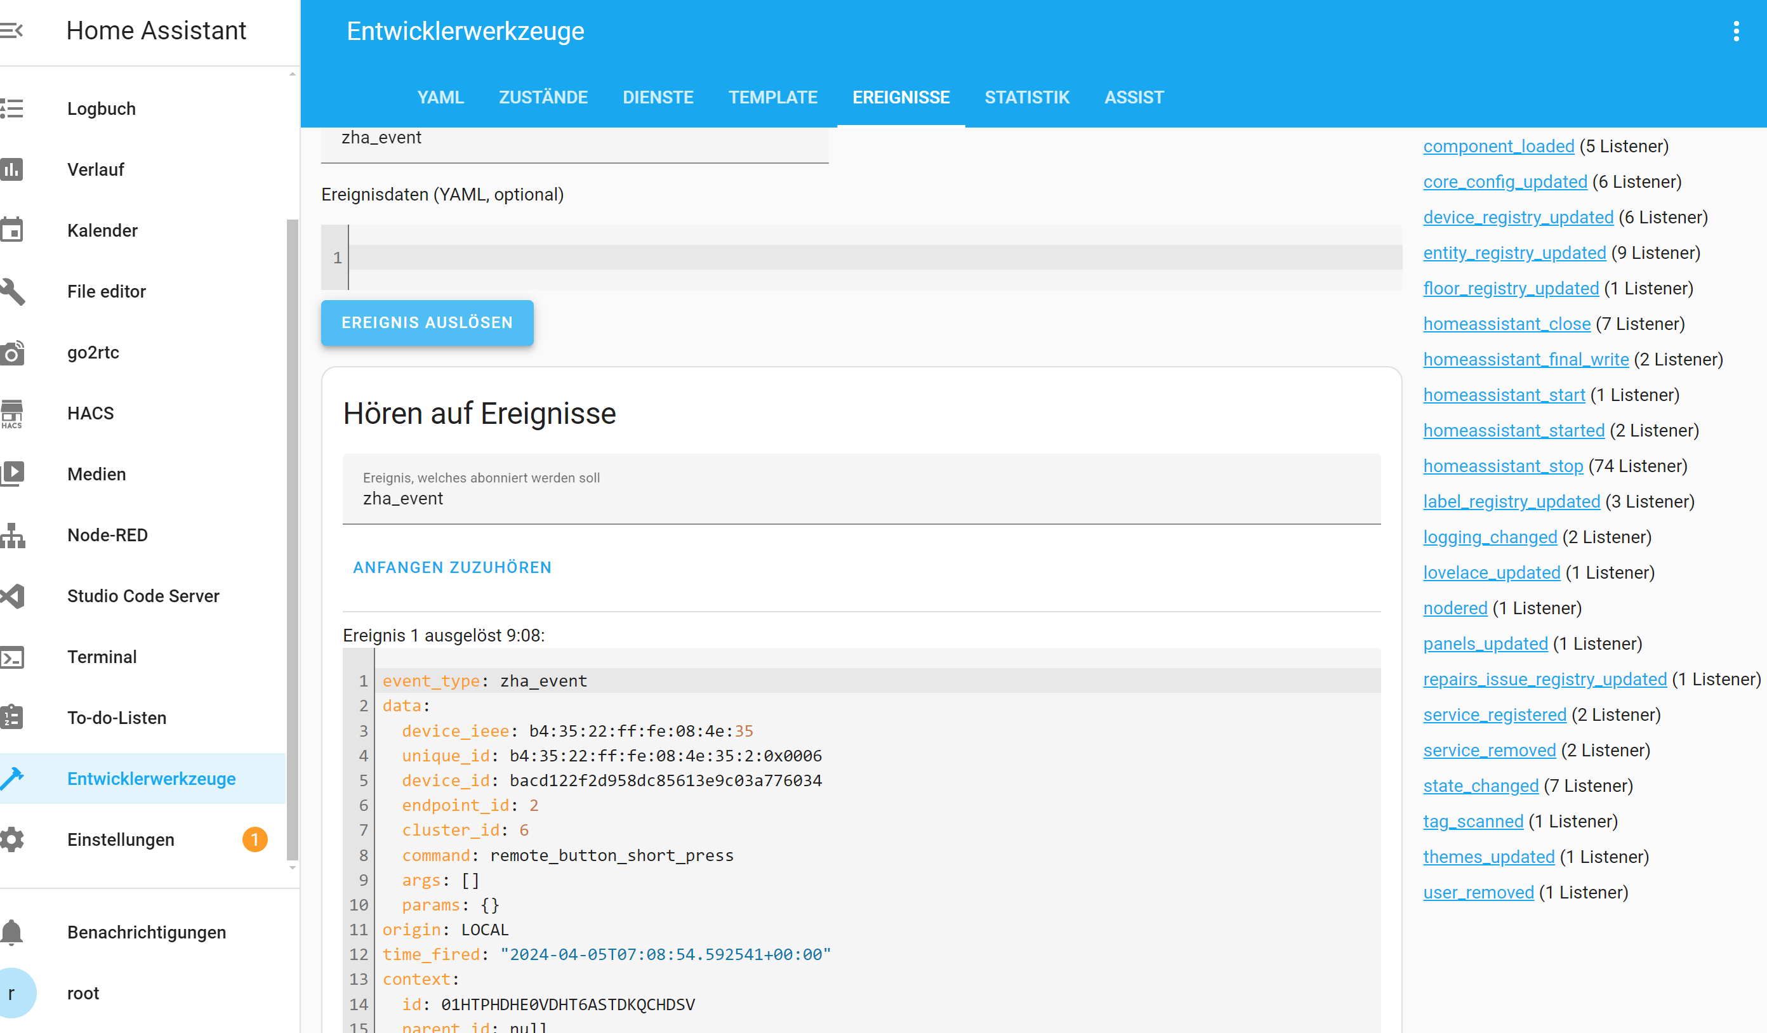Open the three-dot overflow menu
The width and height of the screenshot is (1767, 1033).
[x=1735, y=31]
